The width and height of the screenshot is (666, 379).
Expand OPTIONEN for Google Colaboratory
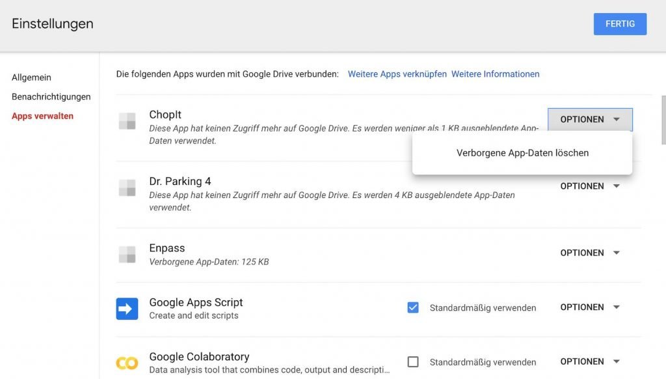click(590, 361)
